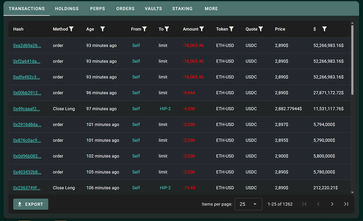Go to the next page arrow
The width and height of the screenshot is (363, 221).
tap(332, 204)
